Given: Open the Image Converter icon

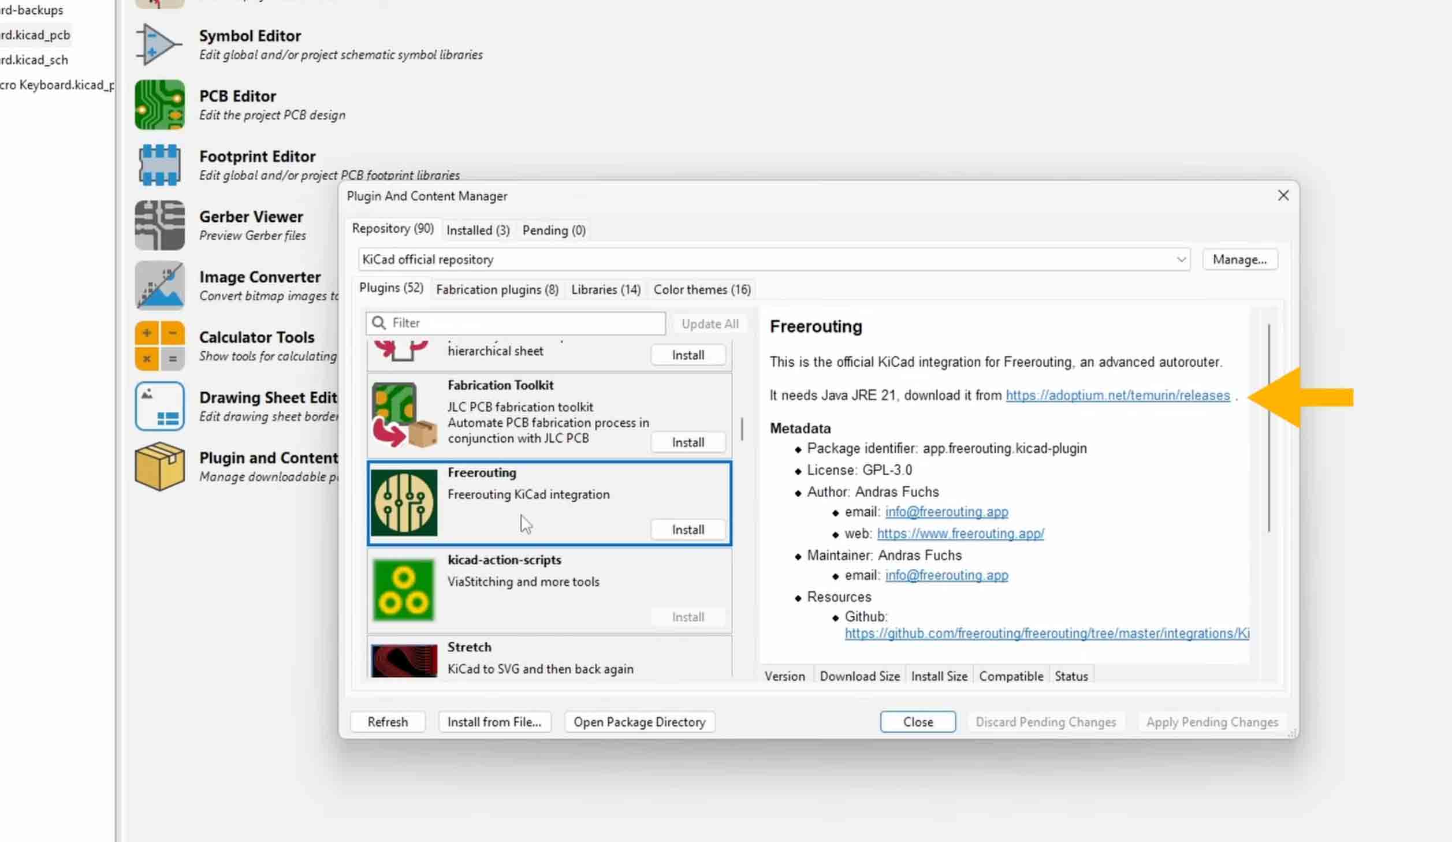Looking at the screenshot, I should click(x=159, y=285).
